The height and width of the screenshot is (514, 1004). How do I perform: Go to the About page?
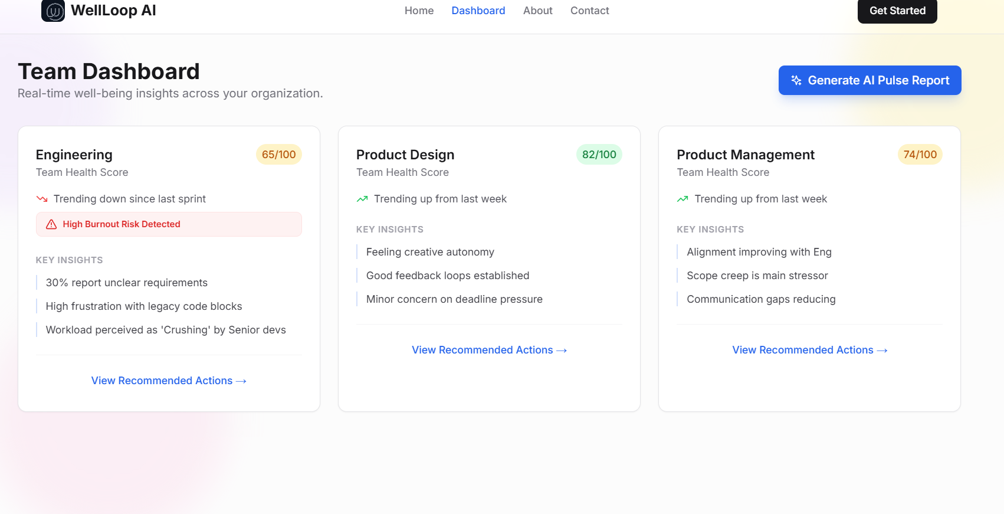point(538,11)
